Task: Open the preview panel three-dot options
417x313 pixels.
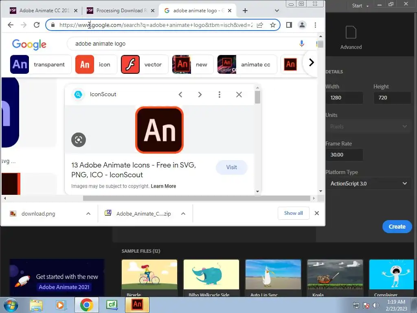Action: (x=219, y=95)
